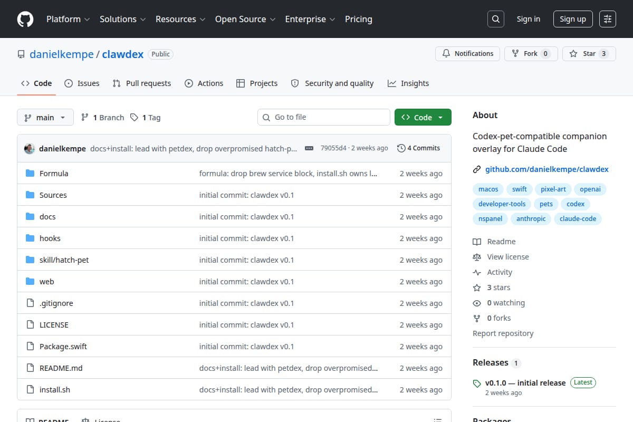
Task: Jump to the Readme link in About
Action: (x=494, y=242)
